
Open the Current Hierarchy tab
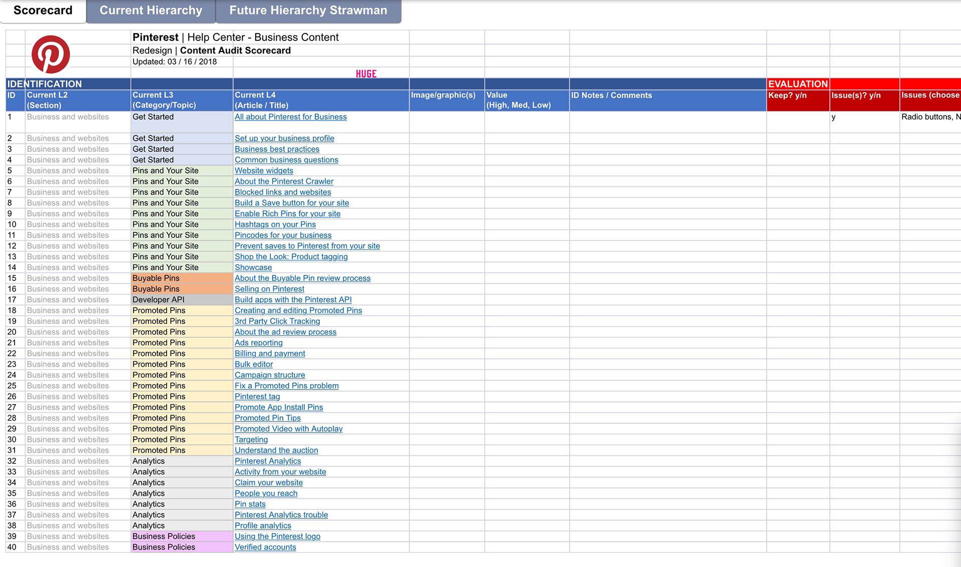[151, 10]
